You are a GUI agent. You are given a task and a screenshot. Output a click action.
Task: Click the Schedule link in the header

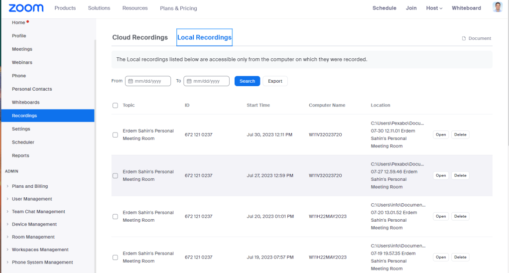pyautogui.click(x=384, y=8)
